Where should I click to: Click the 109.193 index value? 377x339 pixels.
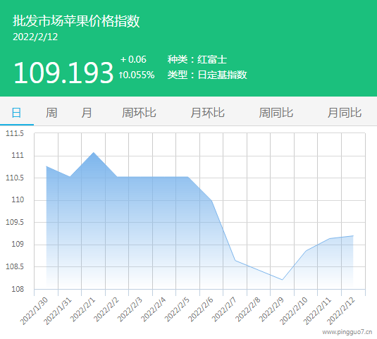(63, 73)
